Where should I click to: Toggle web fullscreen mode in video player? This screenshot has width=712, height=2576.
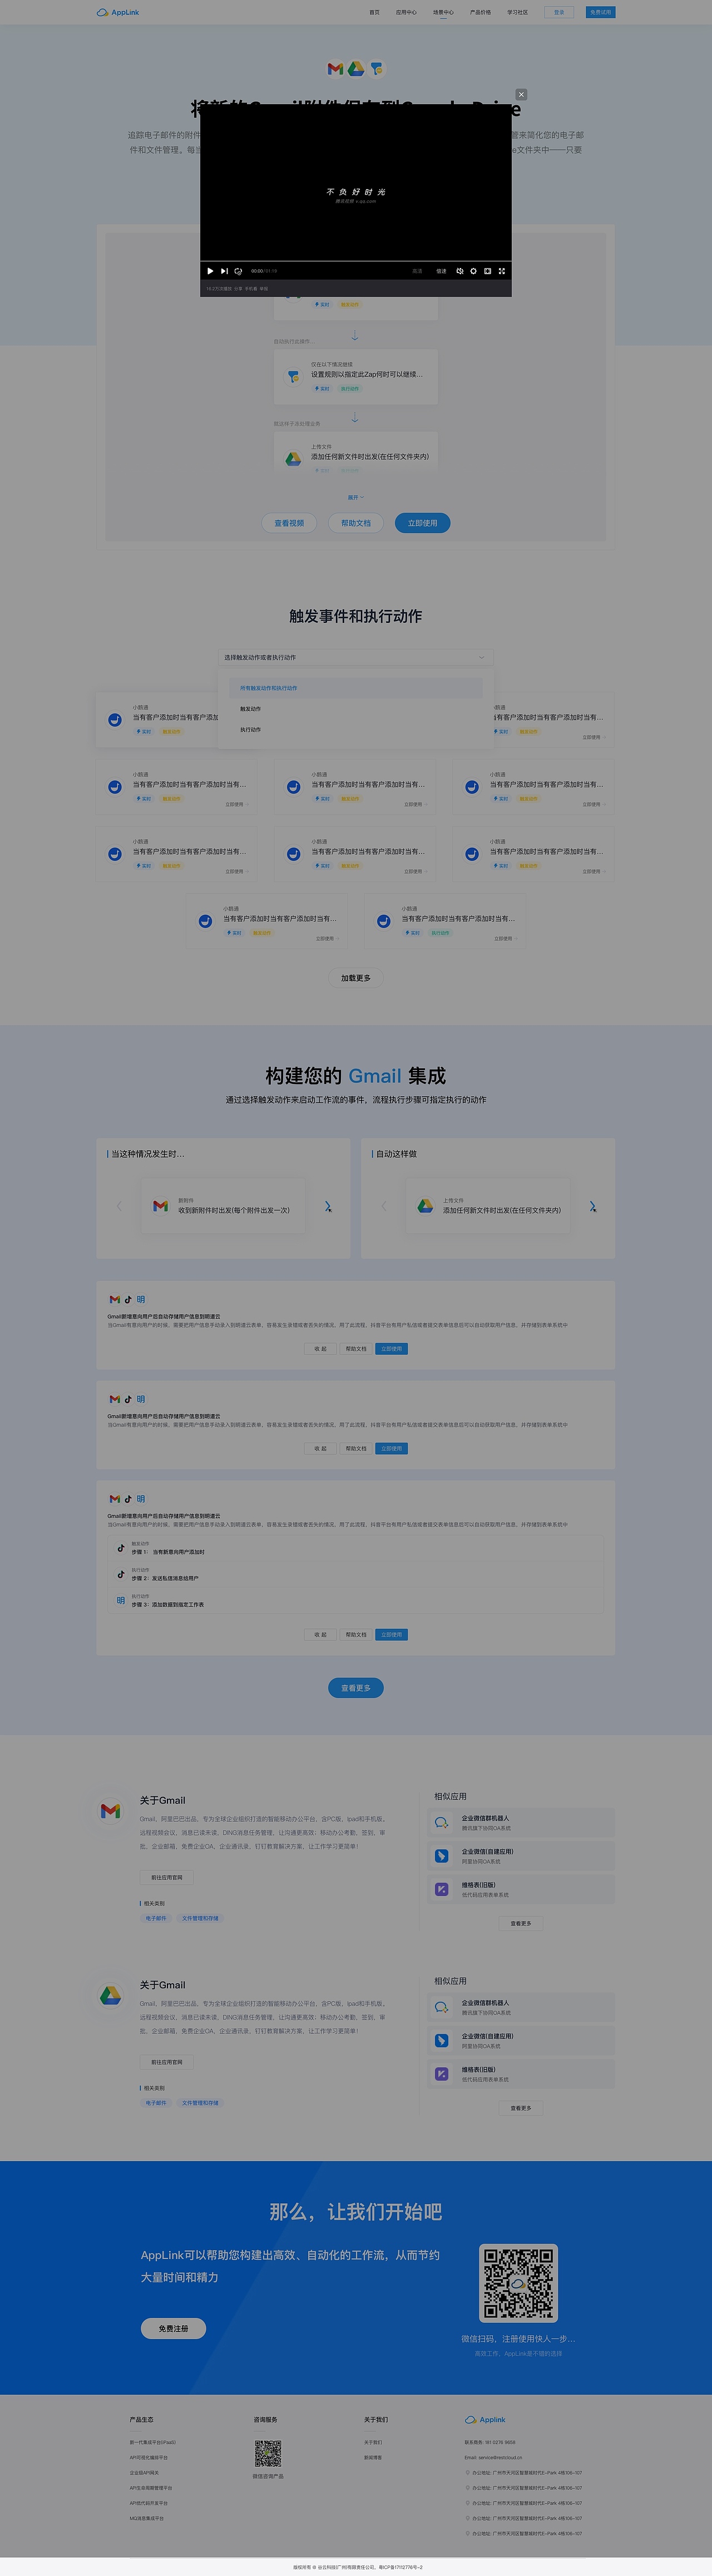[488, 271]
